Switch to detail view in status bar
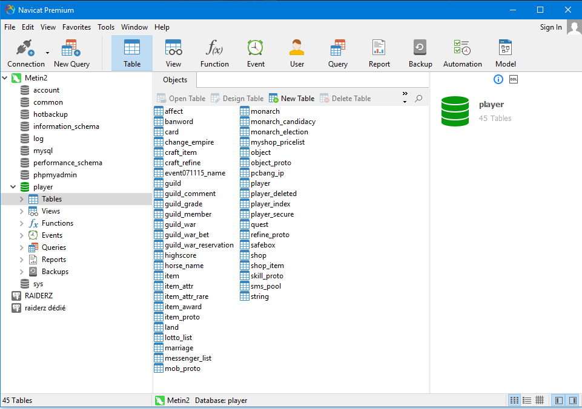The image size is (582, 409). [540, 400]
